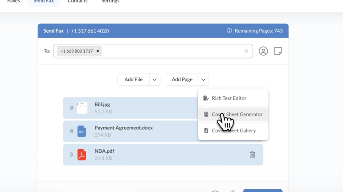The width and height of the screenshot is (343, 192).
Task: Click the Rich Text Editor menu icon
Action: 206,98
